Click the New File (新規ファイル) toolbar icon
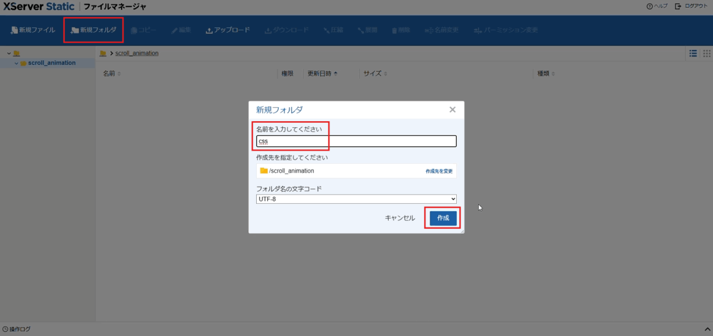 14,30
